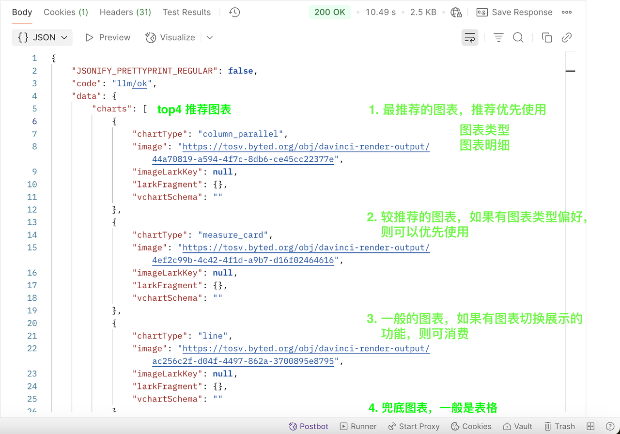The image size is (620, 434).
Task: Open Trash from the status bar
Action: point(559,426)
